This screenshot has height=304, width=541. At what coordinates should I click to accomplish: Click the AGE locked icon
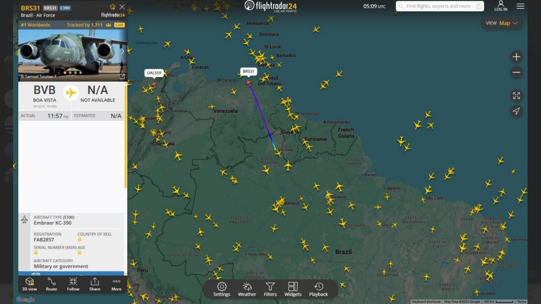click(x=79, y=252)
